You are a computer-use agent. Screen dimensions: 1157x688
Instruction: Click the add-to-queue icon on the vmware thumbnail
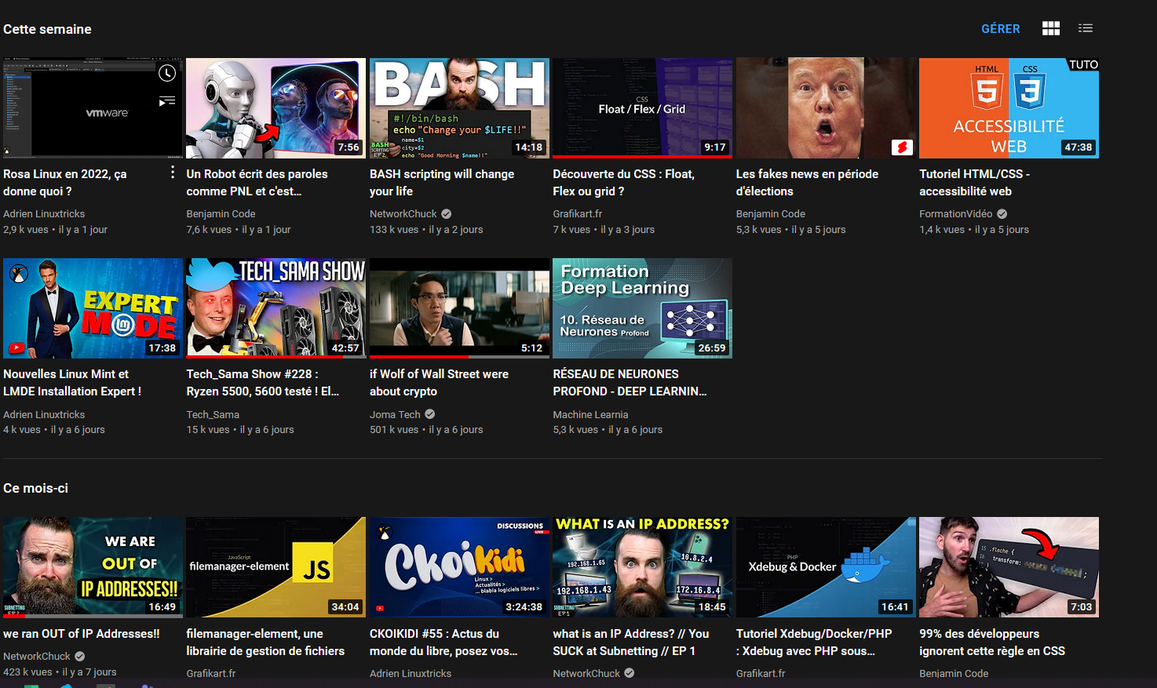coord(167,100)
